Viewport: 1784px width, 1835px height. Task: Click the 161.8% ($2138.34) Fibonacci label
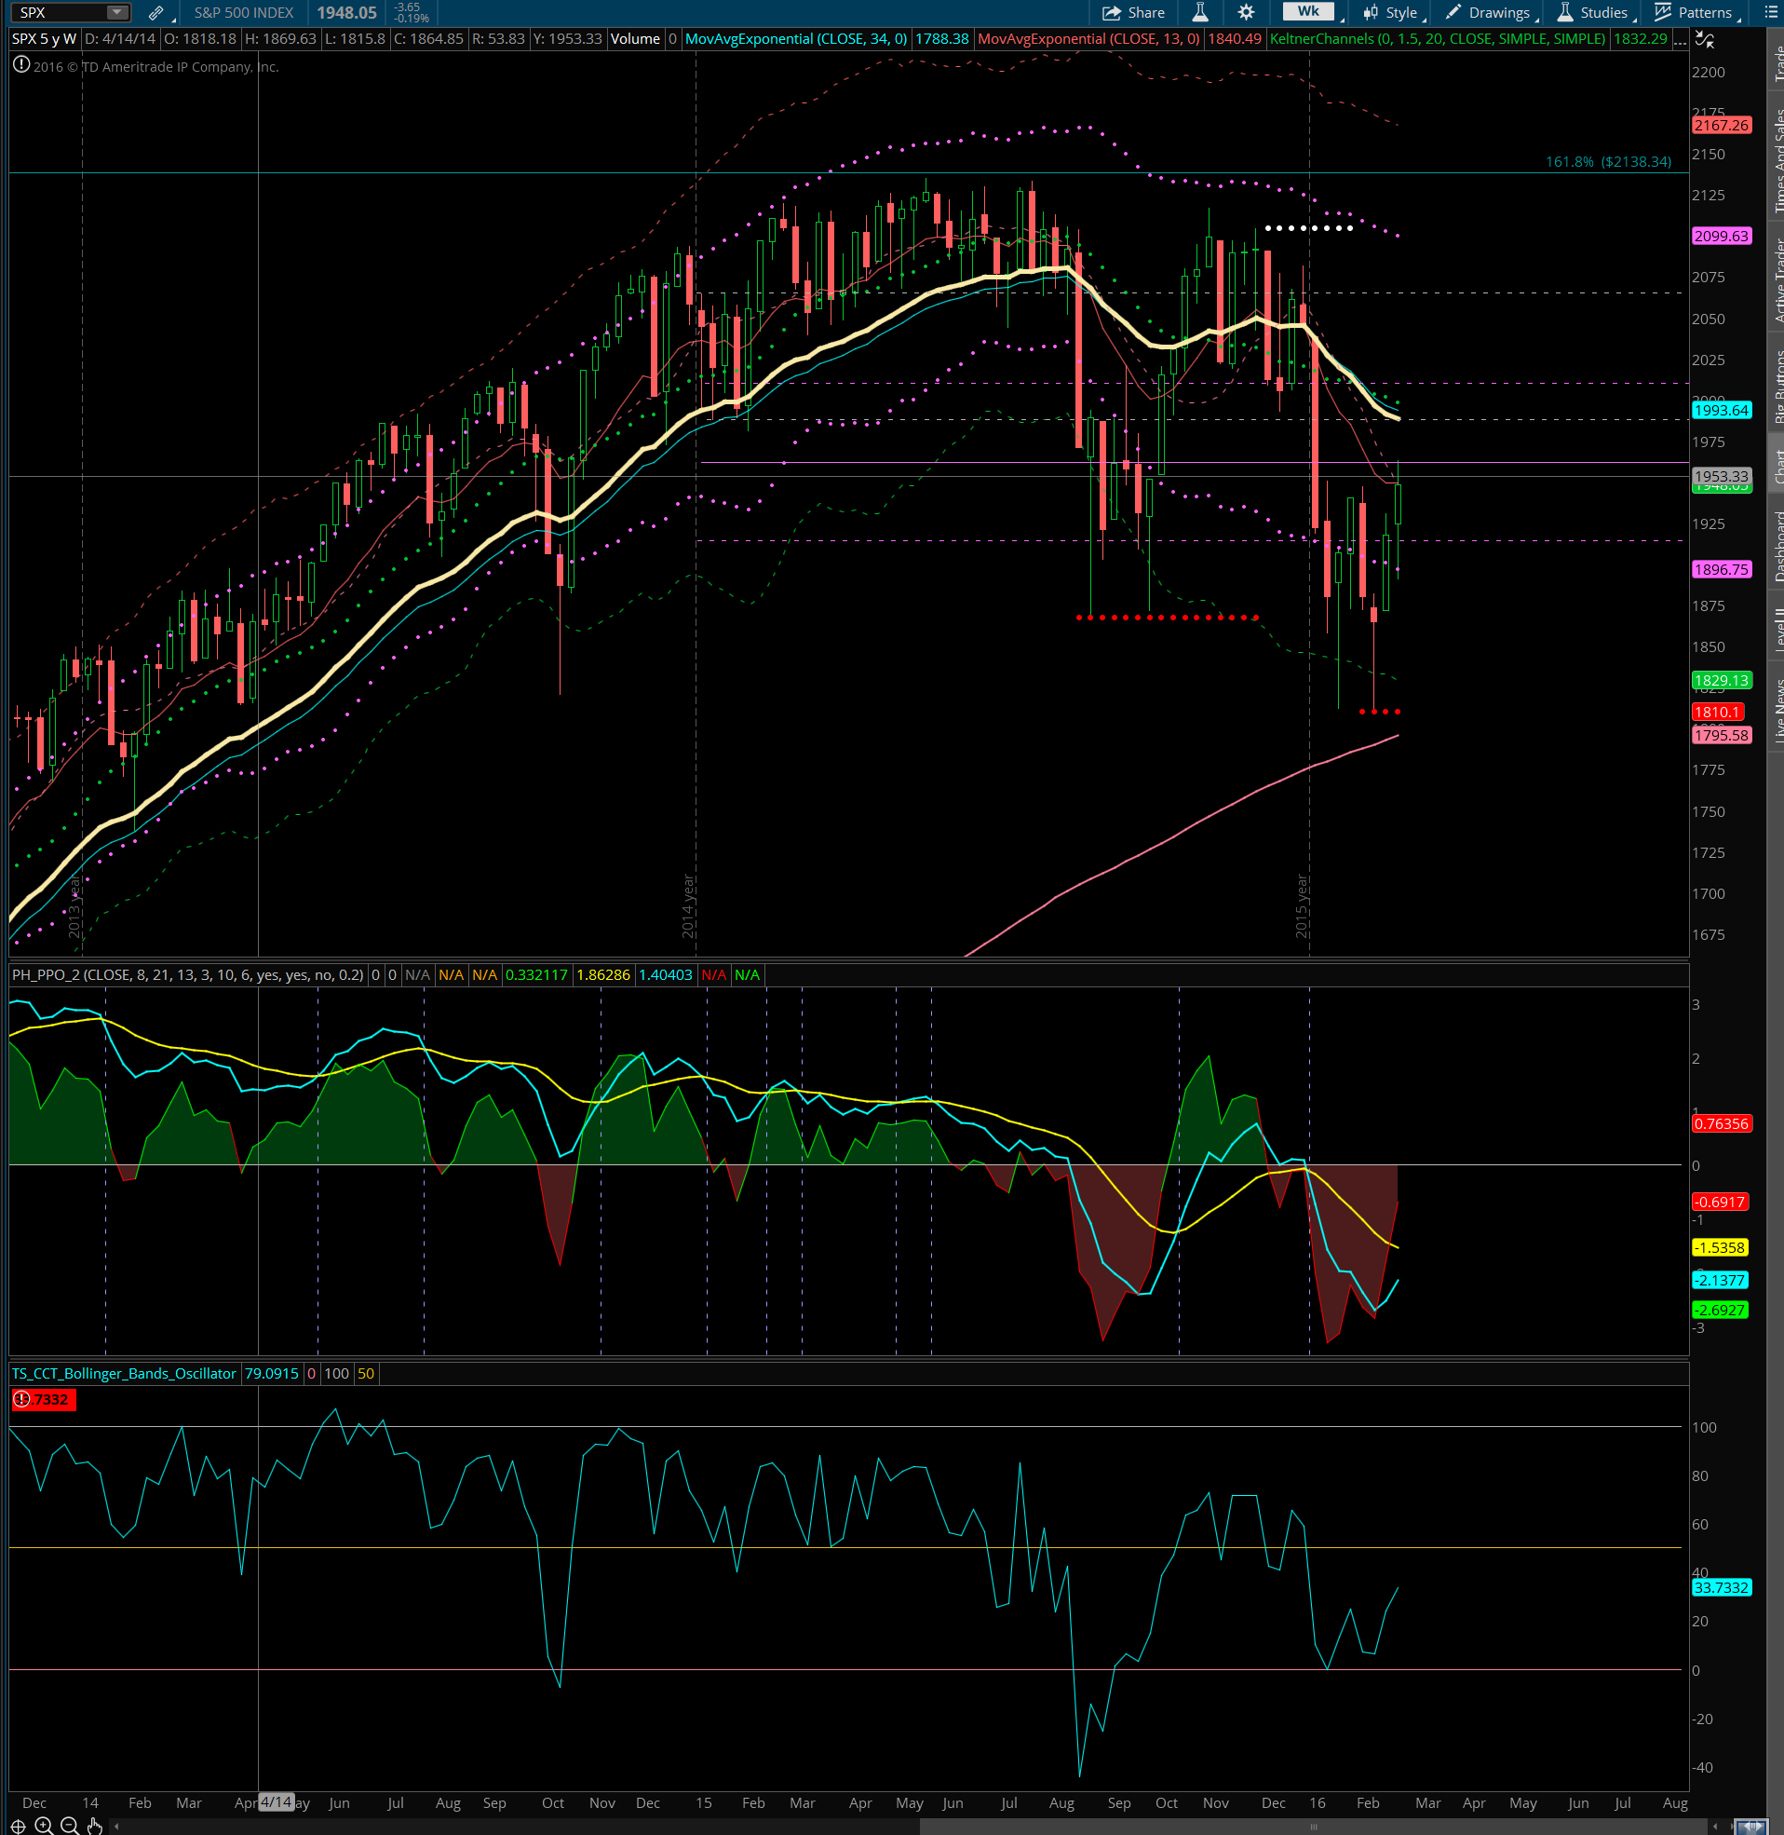coord(1608,161)
